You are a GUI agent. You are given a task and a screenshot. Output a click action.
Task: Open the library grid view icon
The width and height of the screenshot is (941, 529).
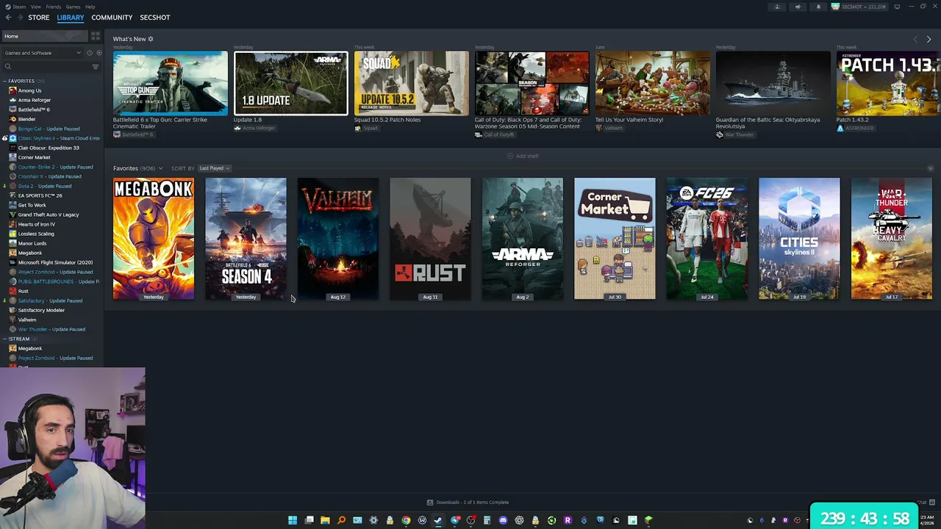tap(96, 36)
